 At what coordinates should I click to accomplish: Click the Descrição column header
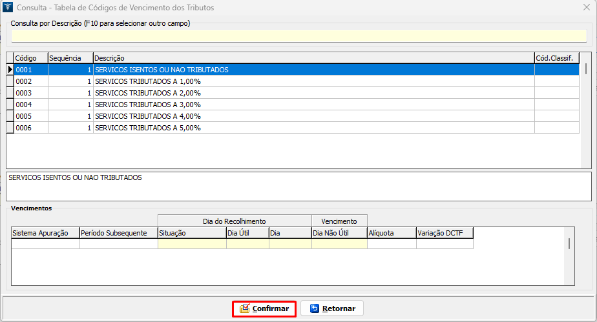[x=313, y=58]
